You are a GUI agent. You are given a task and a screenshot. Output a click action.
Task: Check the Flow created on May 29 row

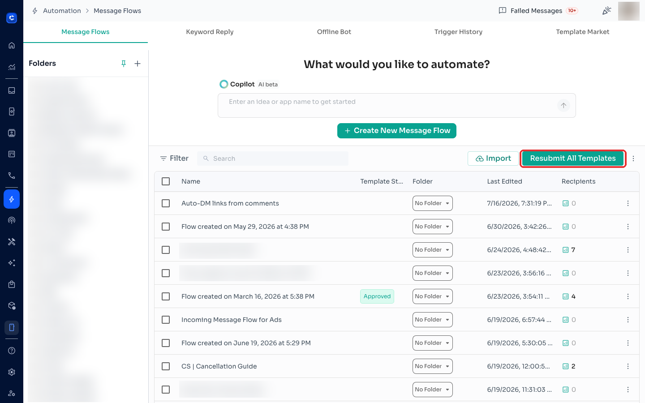(166, 227)
